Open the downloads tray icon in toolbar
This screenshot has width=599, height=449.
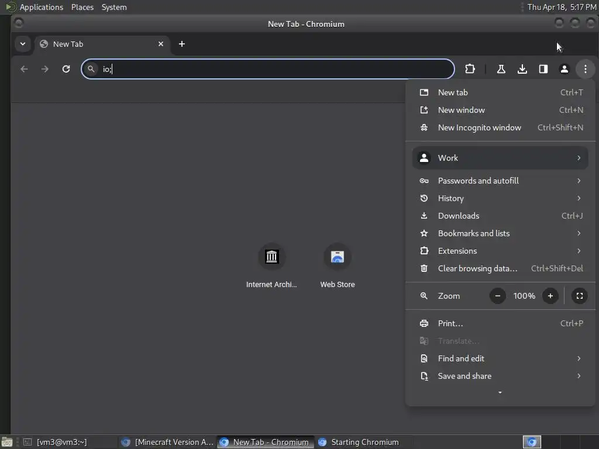[x=522, y=69]
